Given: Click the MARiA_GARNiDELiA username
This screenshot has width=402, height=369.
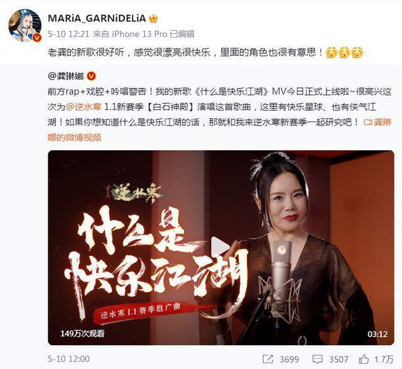Looking at the screenshot, I should pos(97,18).
